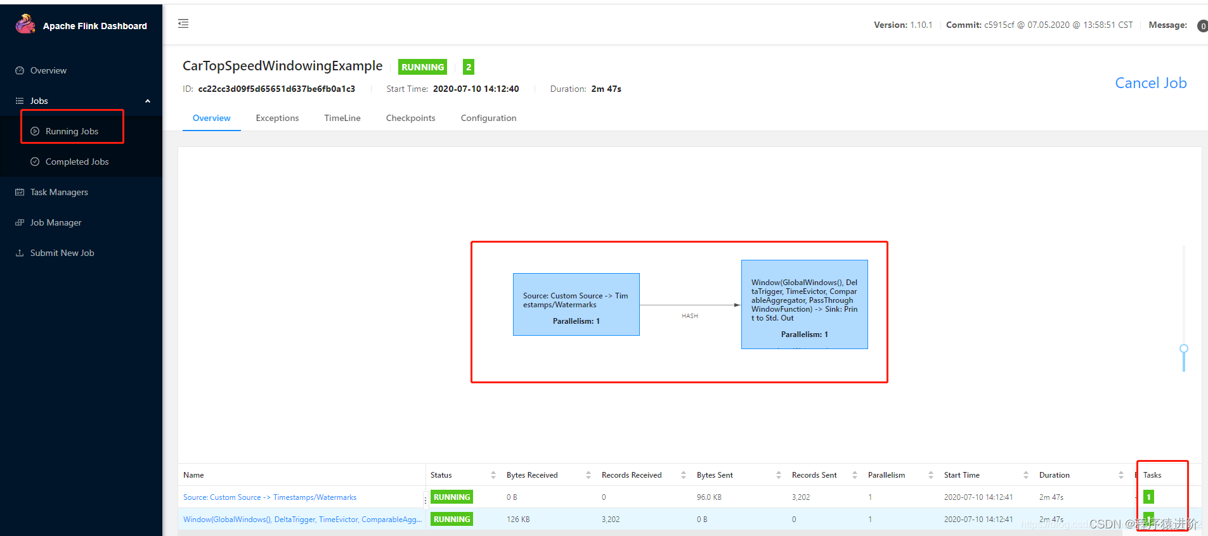1208x536 pixels.
Task: Click the 126 KB bytes received cell
Action: point(518,520)
